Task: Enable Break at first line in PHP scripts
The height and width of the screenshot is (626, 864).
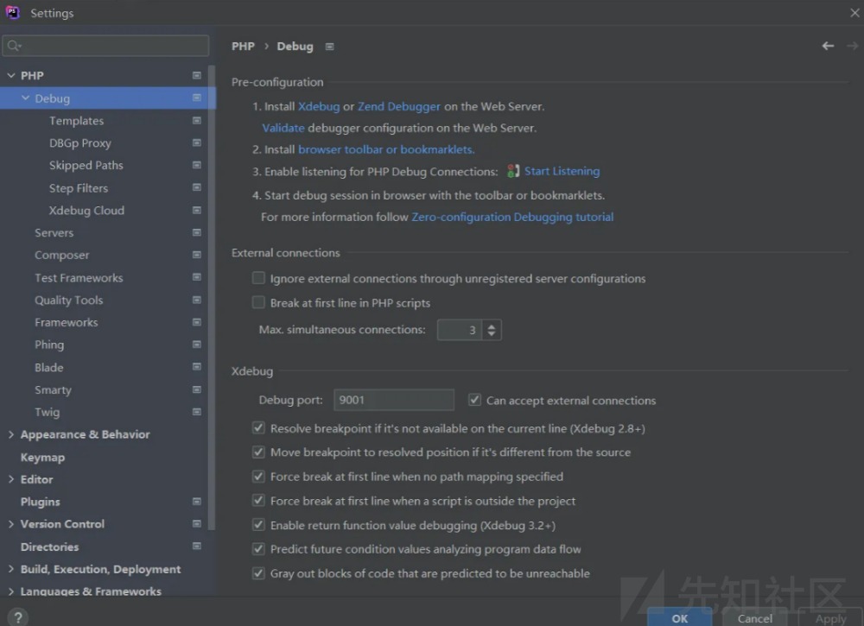Action: pos(258,302)
